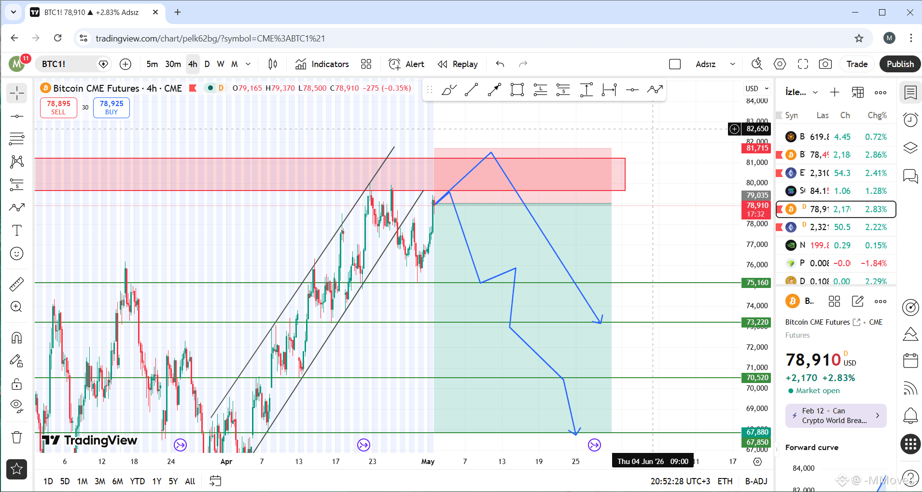
Task: Open the notifications bell panel
Action: coord(910,415)
